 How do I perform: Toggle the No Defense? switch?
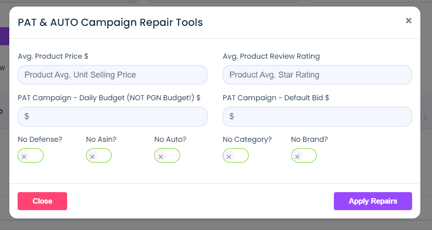(31, 156)
